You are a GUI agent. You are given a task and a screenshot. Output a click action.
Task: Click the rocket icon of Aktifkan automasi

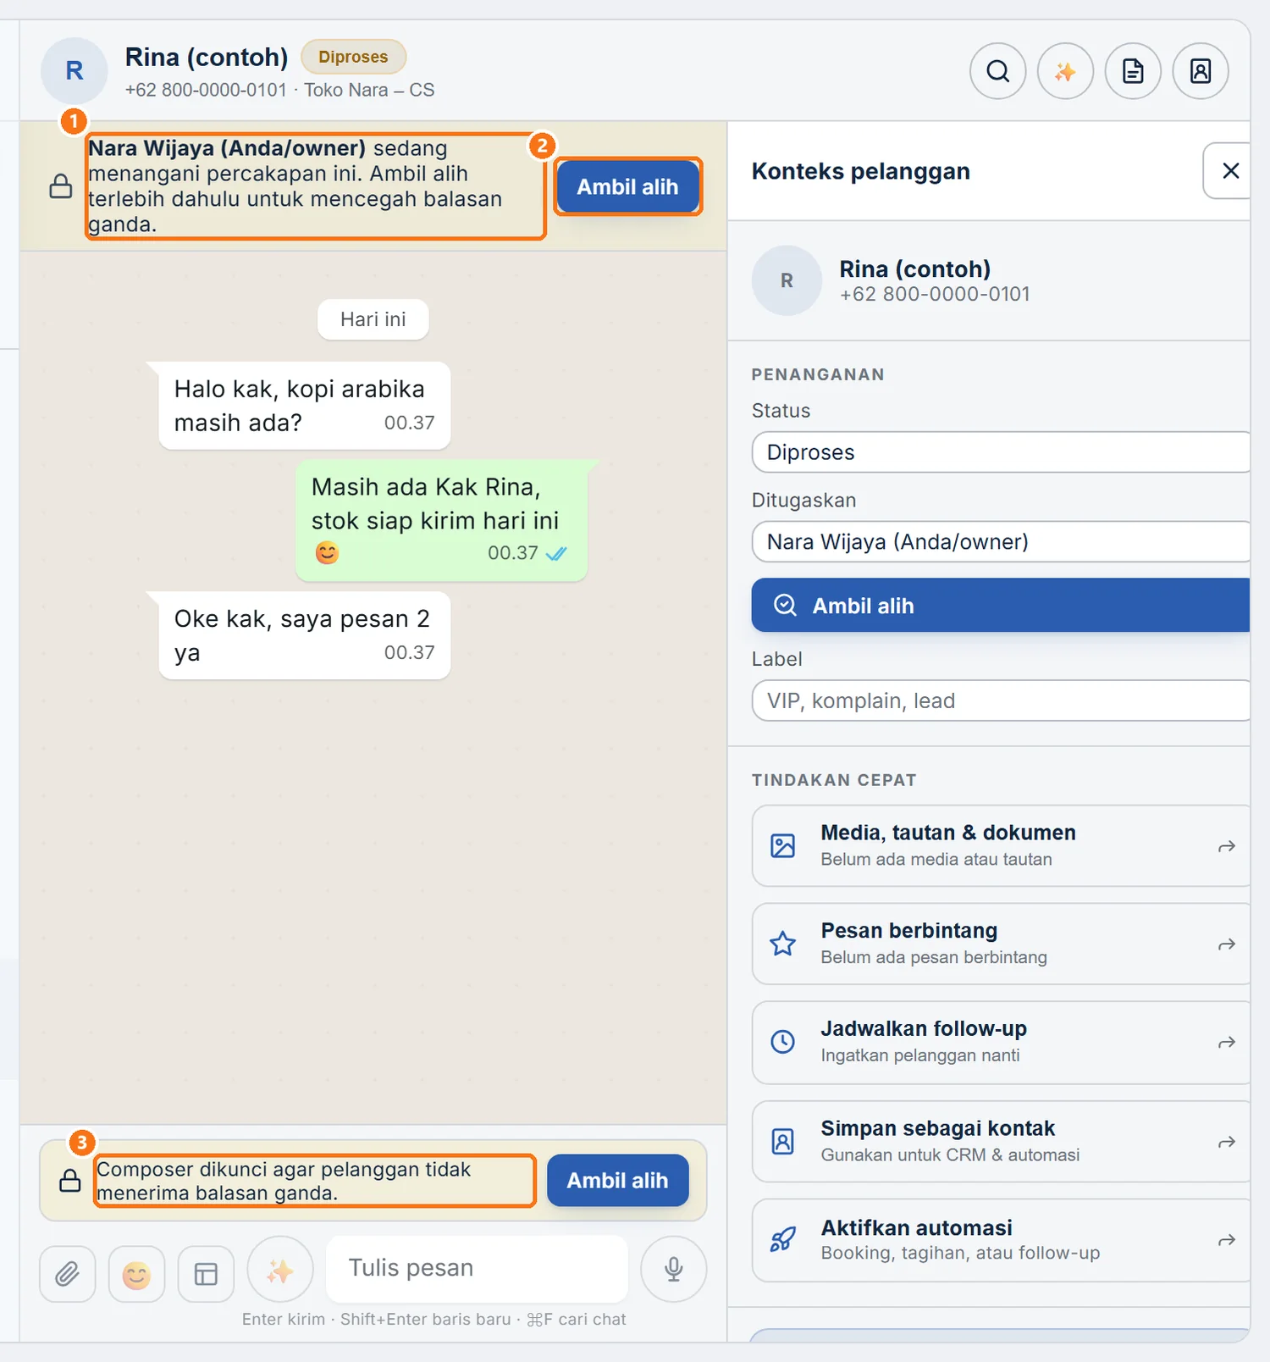click(x=783, y=1240)
